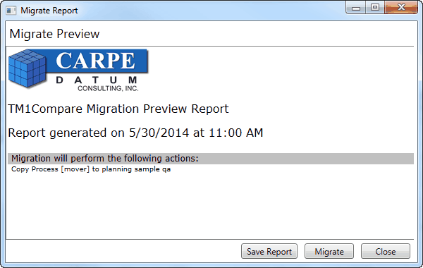423x268 pixels.
Task: Click the Migrate Report window icon
Action: tap(11, 11)
